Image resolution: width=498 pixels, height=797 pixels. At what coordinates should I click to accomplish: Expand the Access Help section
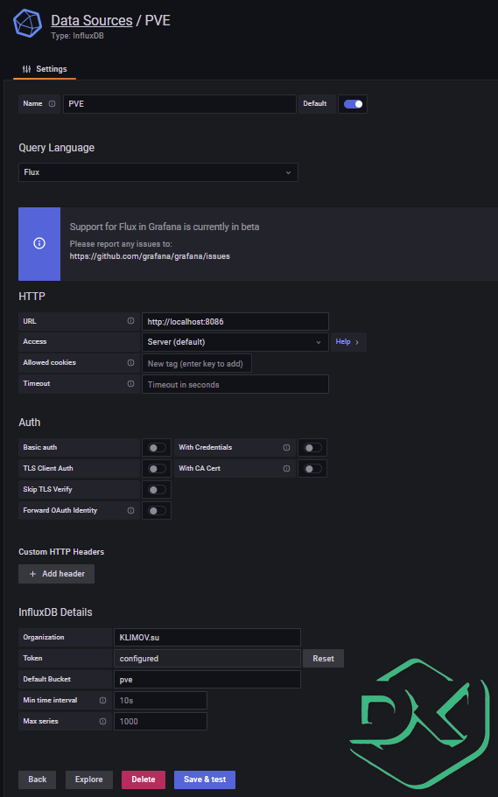coord(348,341)
